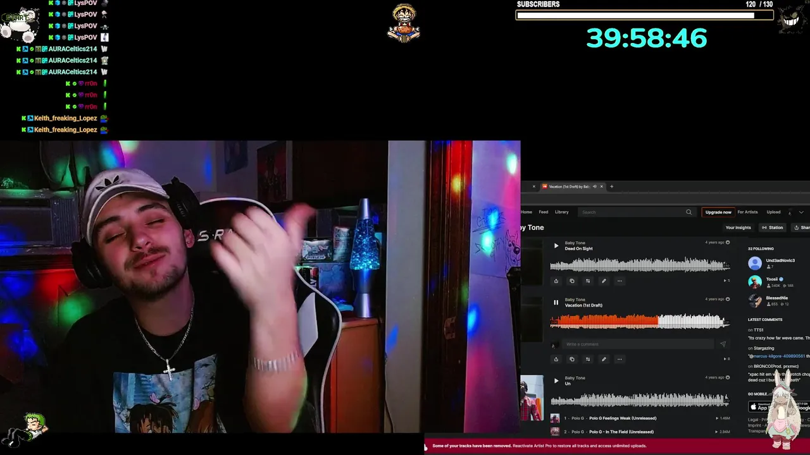Click Toosii avatar
Screen dimensions: 810x455
[x=755, y=282]
